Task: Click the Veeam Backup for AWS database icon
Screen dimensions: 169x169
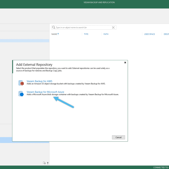Action: click(21, 83)
